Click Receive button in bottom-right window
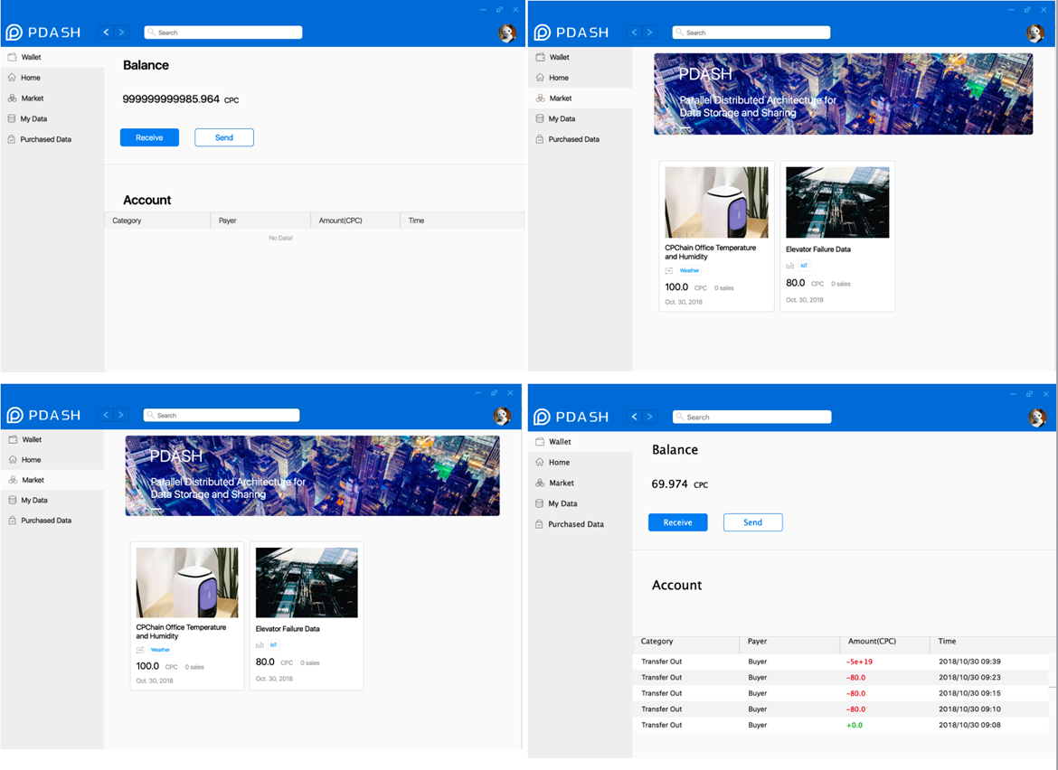This screenshot has height=770, width=1058. coord(677,522)
